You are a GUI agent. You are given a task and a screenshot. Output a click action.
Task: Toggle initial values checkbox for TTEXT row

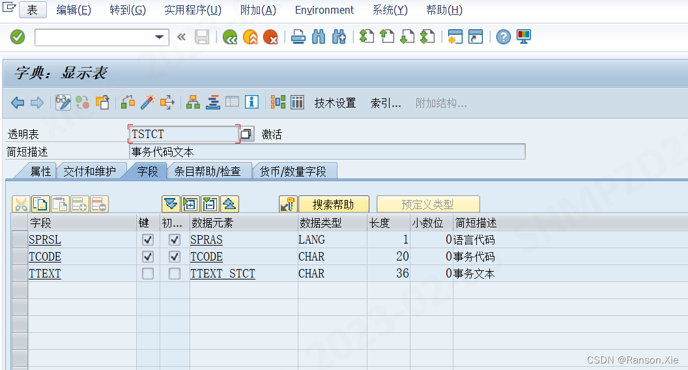pyautogui.click(x=175, y=274)
